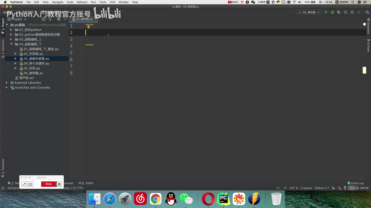
Task: Open the SciView tool window
Action: pos(368,45)
